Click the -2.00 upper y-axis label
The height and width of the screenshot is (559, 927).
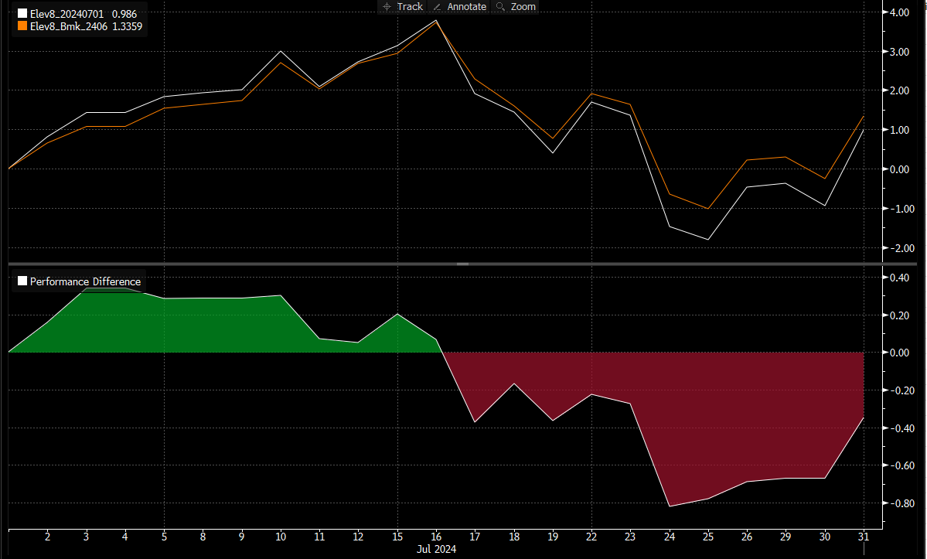pos(901,248)
